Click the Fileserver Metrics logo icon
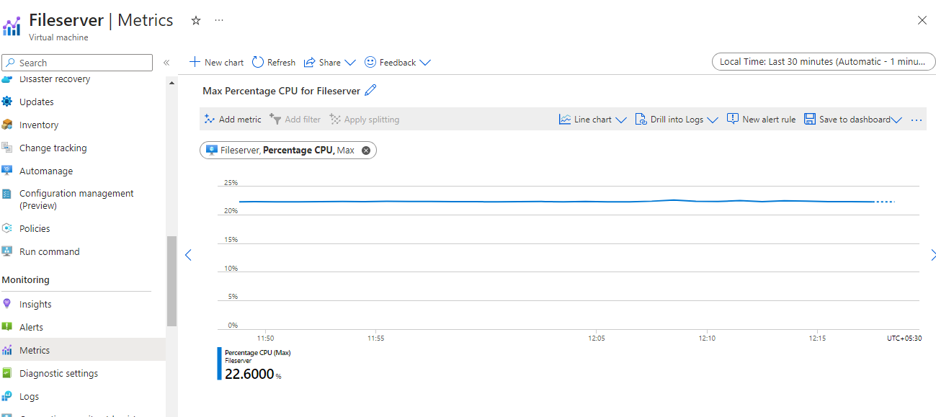 click(x=12, y=27)
